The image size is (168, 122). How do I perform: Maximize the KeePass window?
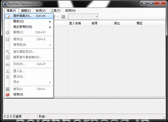click(151, 3)
